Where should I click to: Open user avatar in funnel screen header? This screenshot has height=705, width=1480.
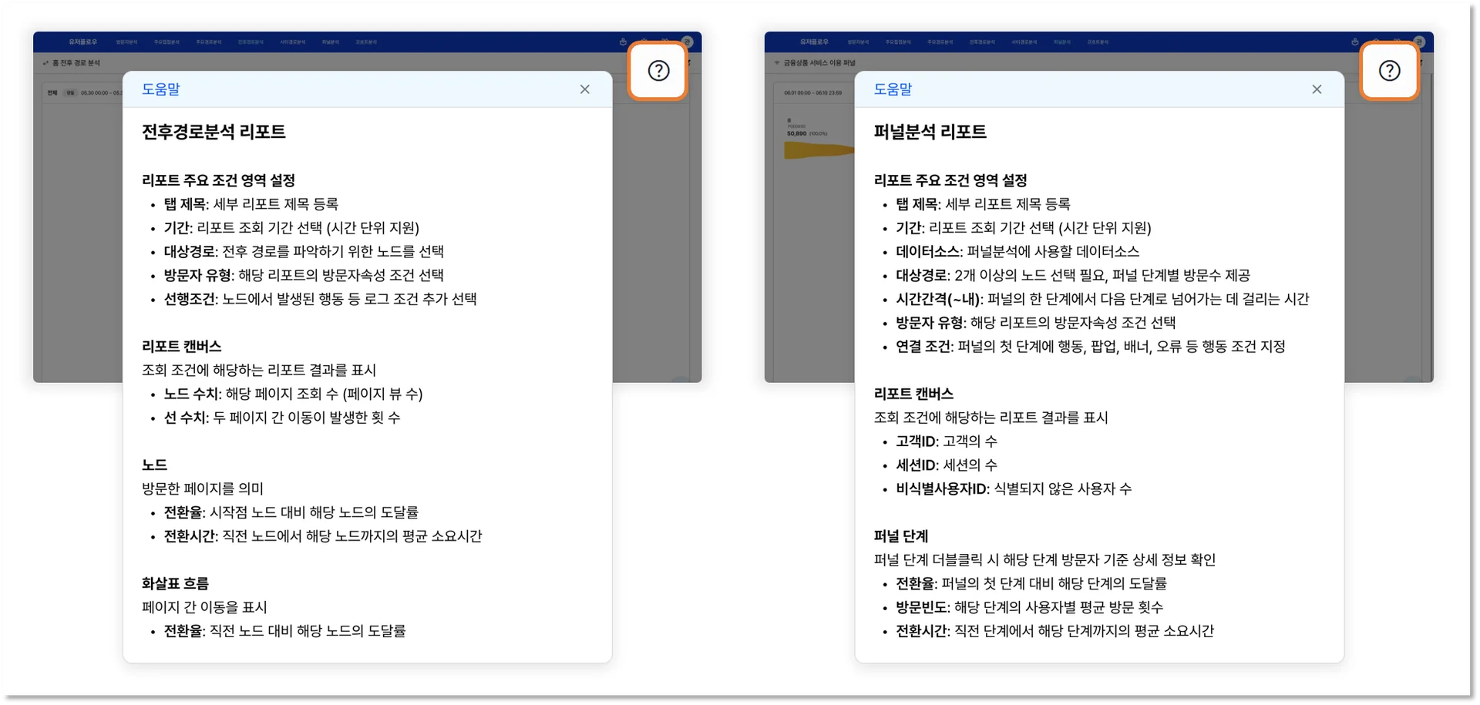click(1419, 42)
